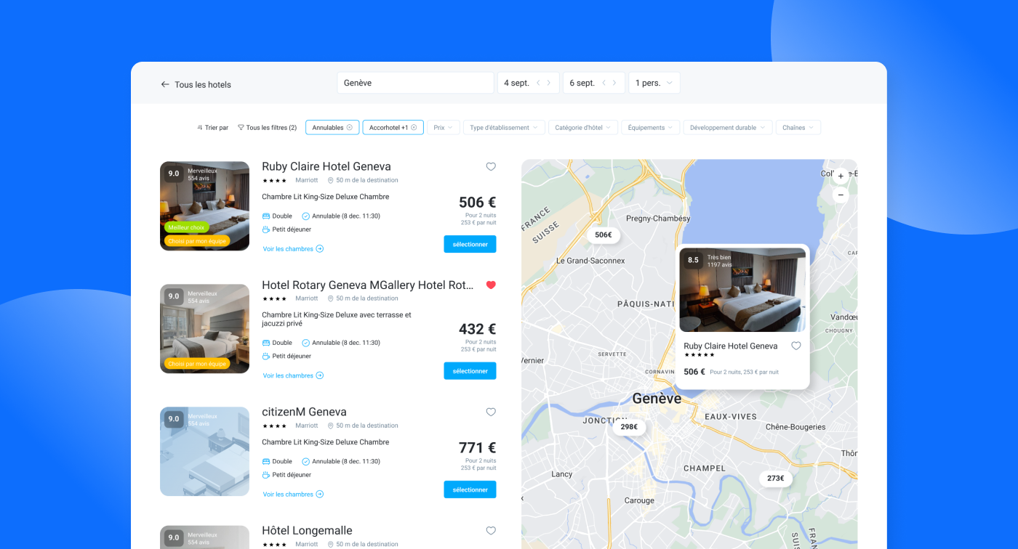Click the 771 € price

point(477,448)
